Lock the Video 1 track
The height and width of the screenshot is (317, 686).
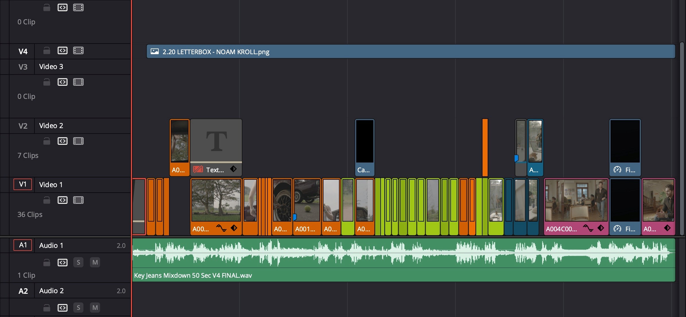(x=47, y=200)
